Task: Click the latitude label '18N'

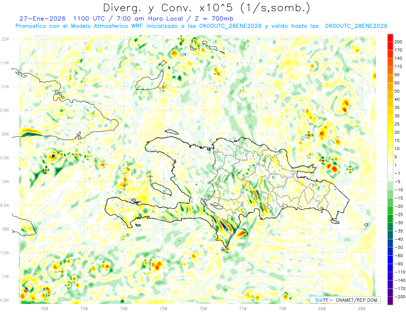Action: pos(5,229)
